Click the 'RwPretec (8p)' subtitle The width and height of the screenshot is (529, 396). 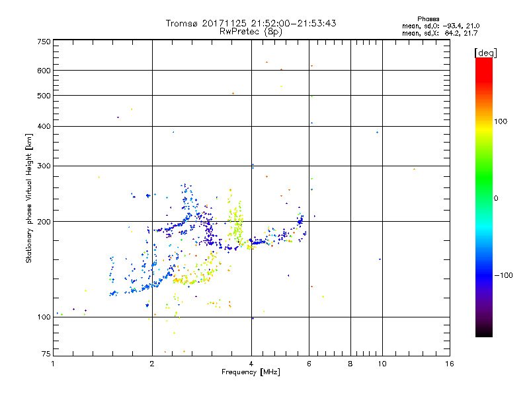point(251,32)
